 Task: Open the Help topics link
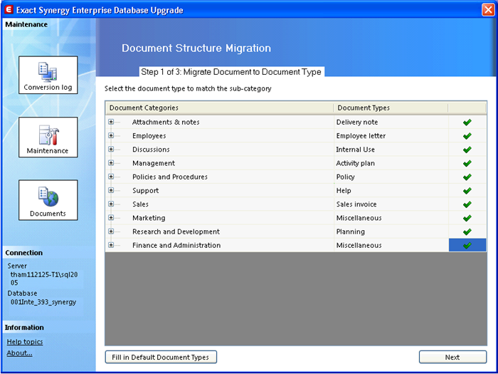25,342
